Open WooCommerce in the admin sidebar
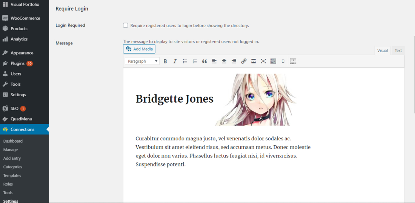Image resolution: width=415 pixels, height=203 pixels. click(25, 18)
